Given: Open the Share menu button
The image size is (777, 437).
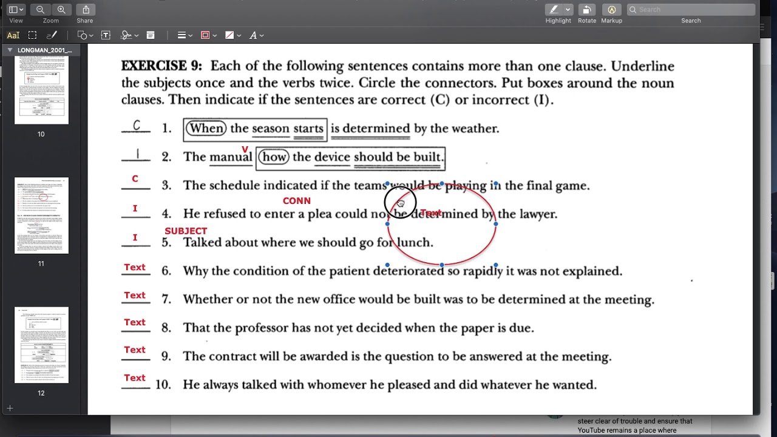Looking at the screenshot, I should (x=86, y=10).
